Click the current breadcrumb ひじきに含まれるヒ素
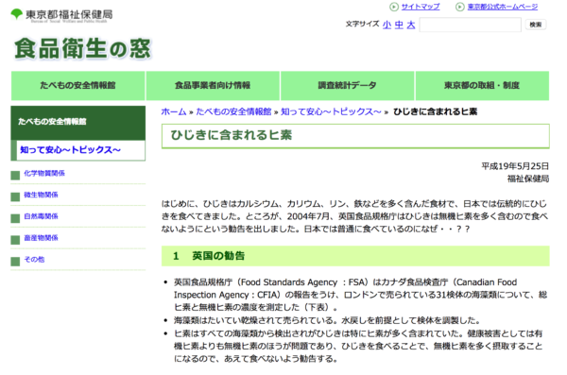 tap(435, 111)
